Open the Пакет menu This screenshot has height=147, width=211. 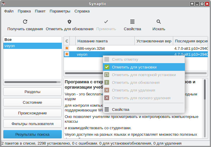40,11
